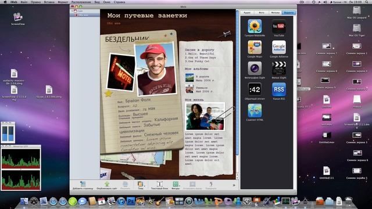
Task: Open Mac OS Tiger drive icon
Action: point(356,28)
